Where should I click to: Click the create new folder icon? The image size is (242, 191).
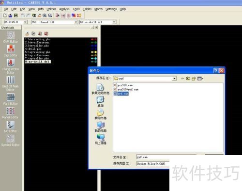point(194,79)
